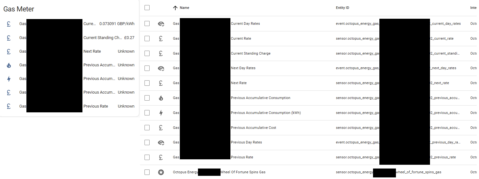Click the Entity ID column header
Viewport: 479px width, 179px height.
click(342, 8)
